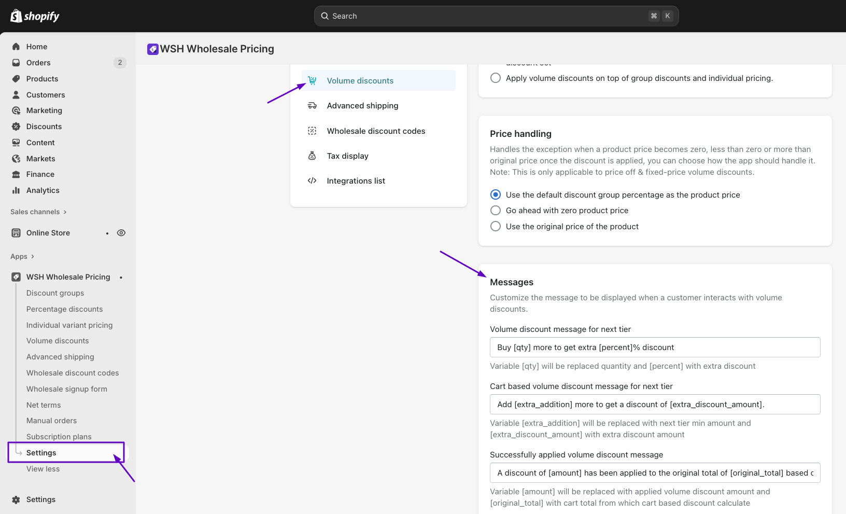Click the Marketing icon in the sidebar
The width and height of the screenshot is (846, 514).
(x=16, y=110)
